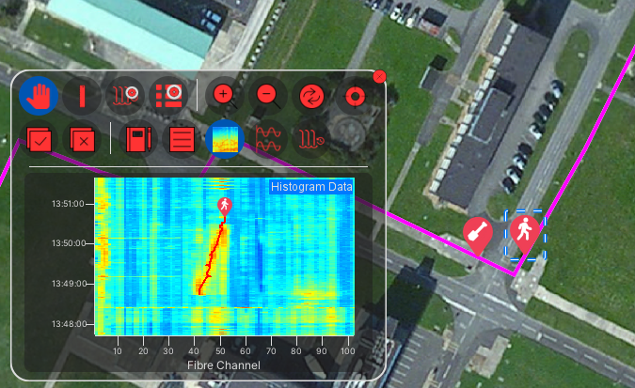Close the histogram panel
This screenshot has width=635, height=388.
pos(379,77)
